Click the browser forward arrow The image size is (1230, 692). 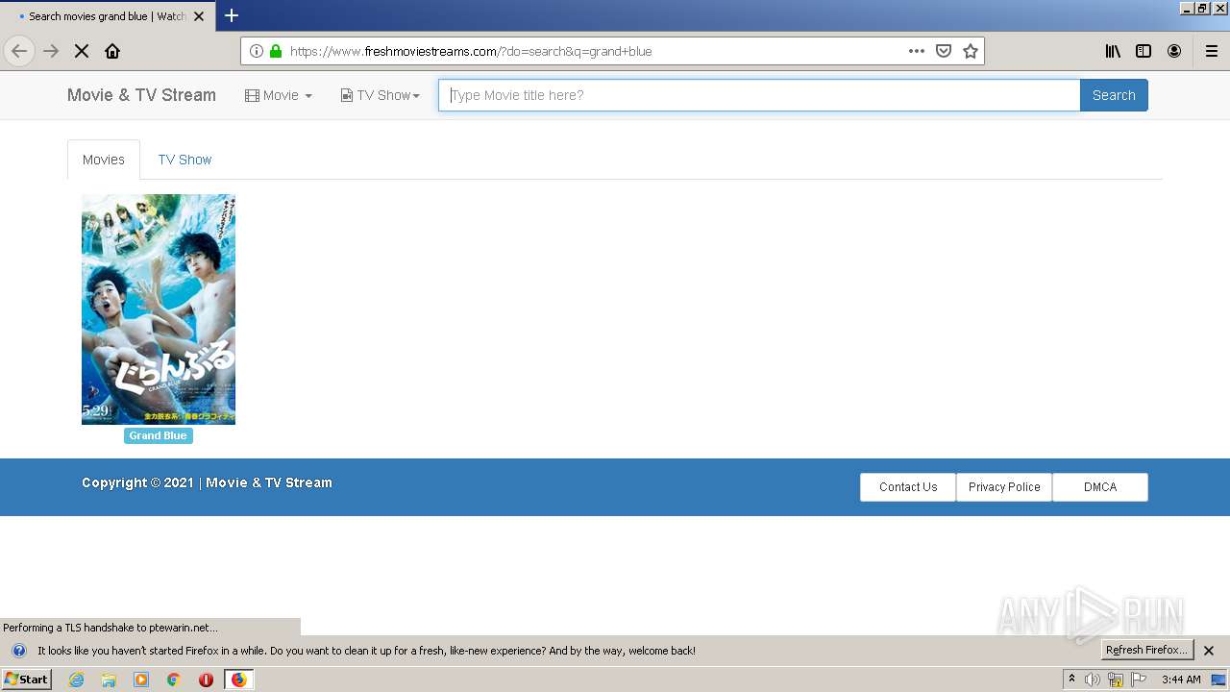click(51, 51)
